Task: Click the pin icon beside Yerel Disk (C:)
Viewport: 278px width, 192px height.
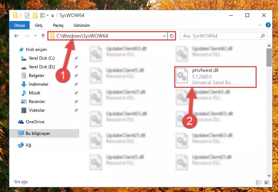Action: [76, 58]
